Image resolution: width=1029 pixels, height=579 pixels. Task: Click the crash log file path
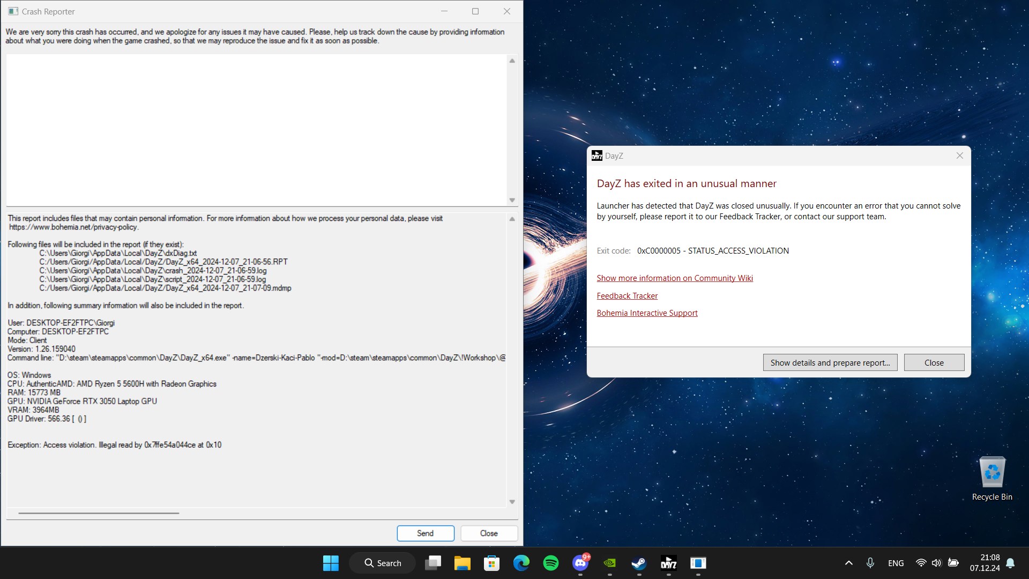tap(153, 271)
